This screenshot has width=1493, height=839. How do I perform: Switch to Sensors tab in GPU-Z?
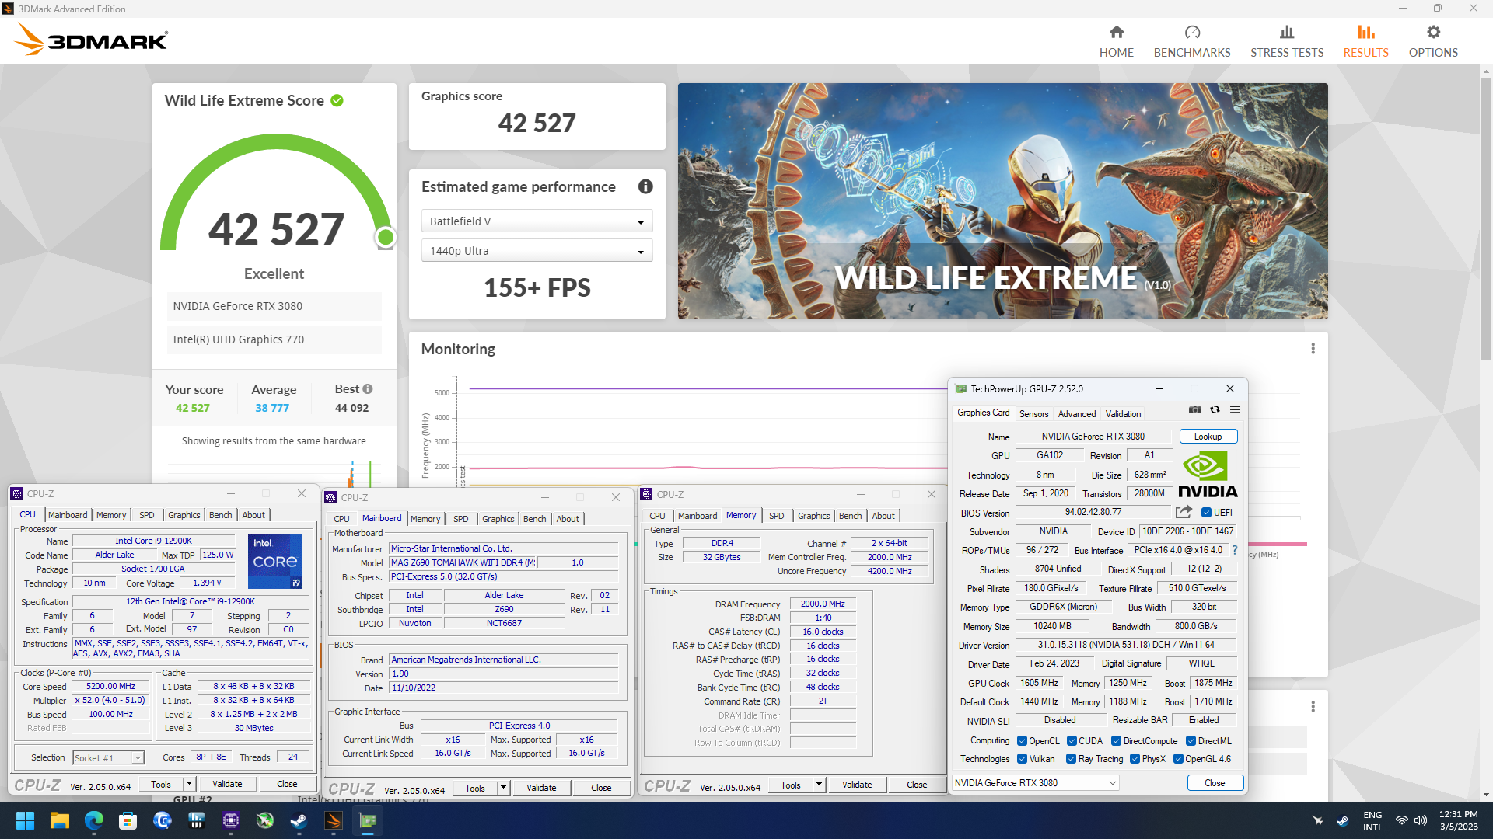1033,414
